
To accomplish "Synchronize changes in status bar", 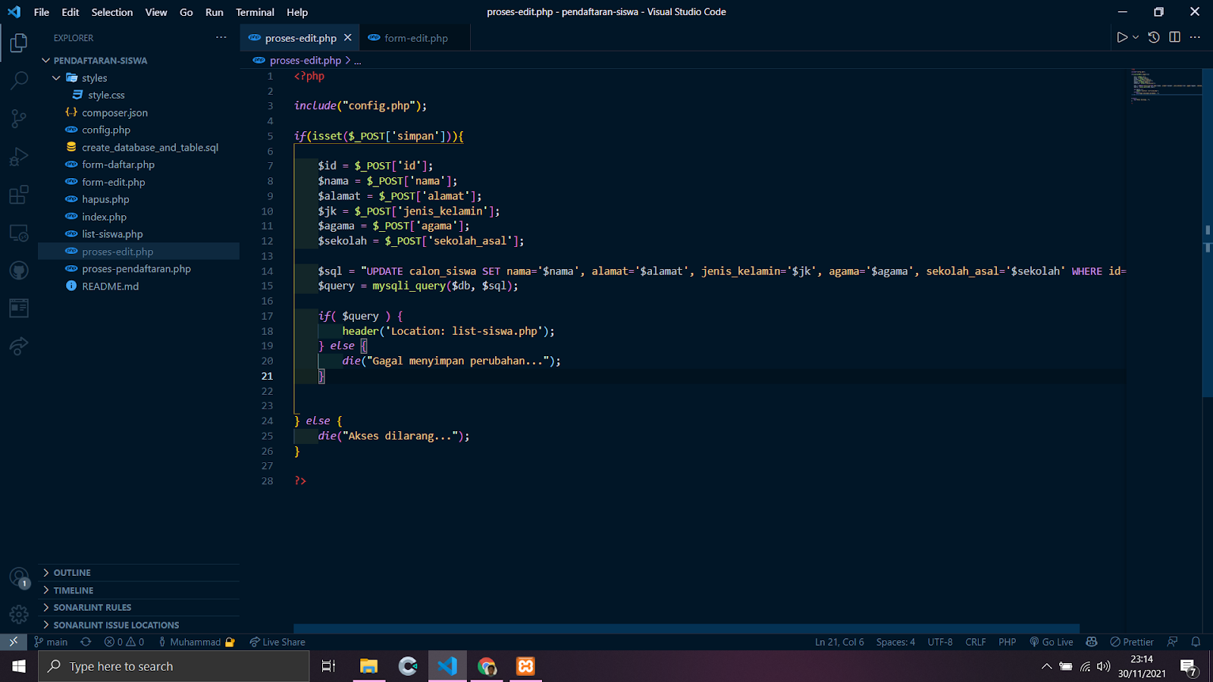I will [86, 642].
